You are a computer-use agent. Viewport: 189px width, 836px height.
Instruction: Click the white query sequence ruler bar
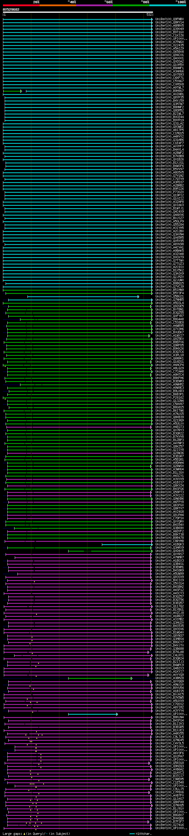78,12
